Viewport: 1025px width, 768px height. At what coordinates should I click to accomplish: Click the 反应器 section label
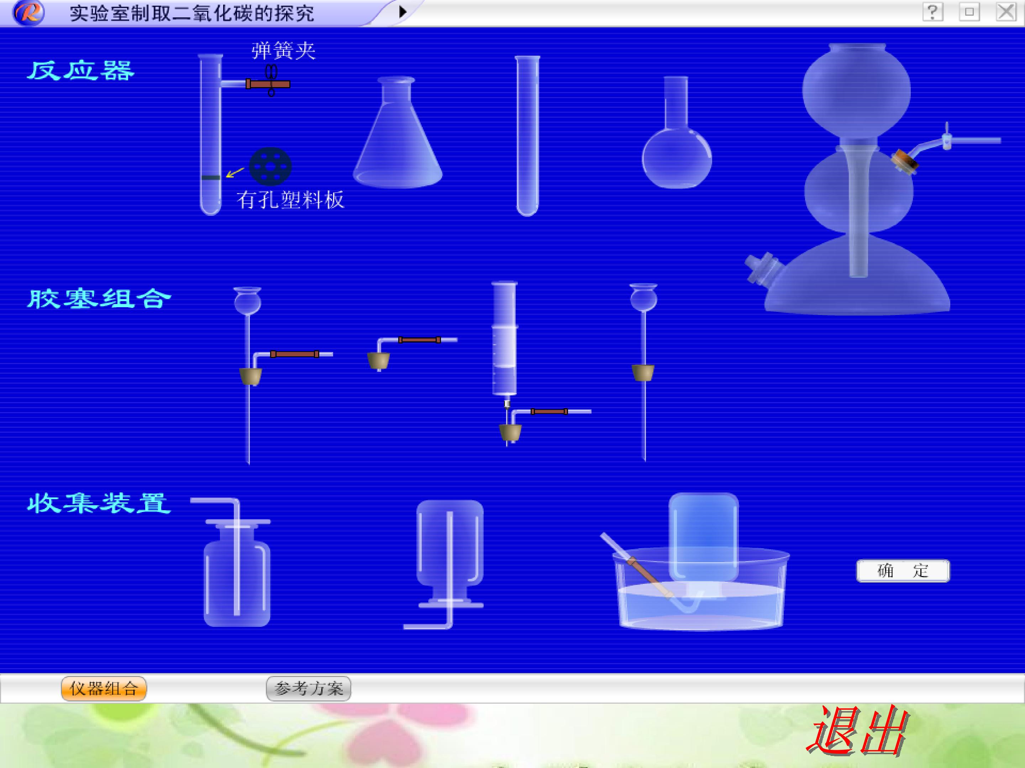tap(81, 71)
